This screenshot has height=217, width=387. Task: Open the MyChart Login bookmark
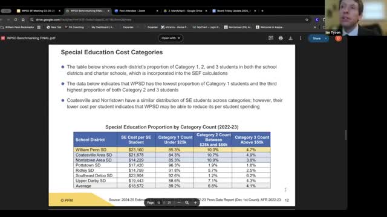[x=206, y=27]
